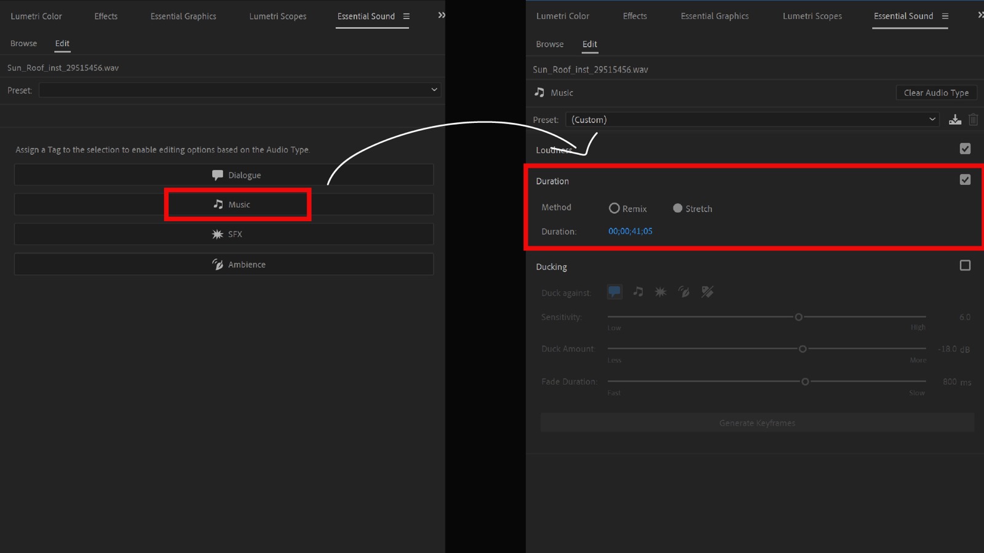
Task: Duck against dialogue clips icon
Action: point(614,292)
